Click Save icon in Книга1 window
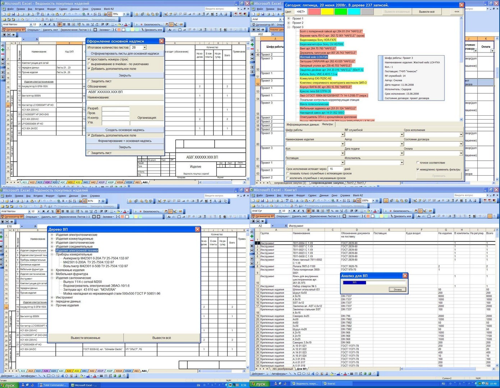The height and width of the screenshot is (388, 500). 262,200
